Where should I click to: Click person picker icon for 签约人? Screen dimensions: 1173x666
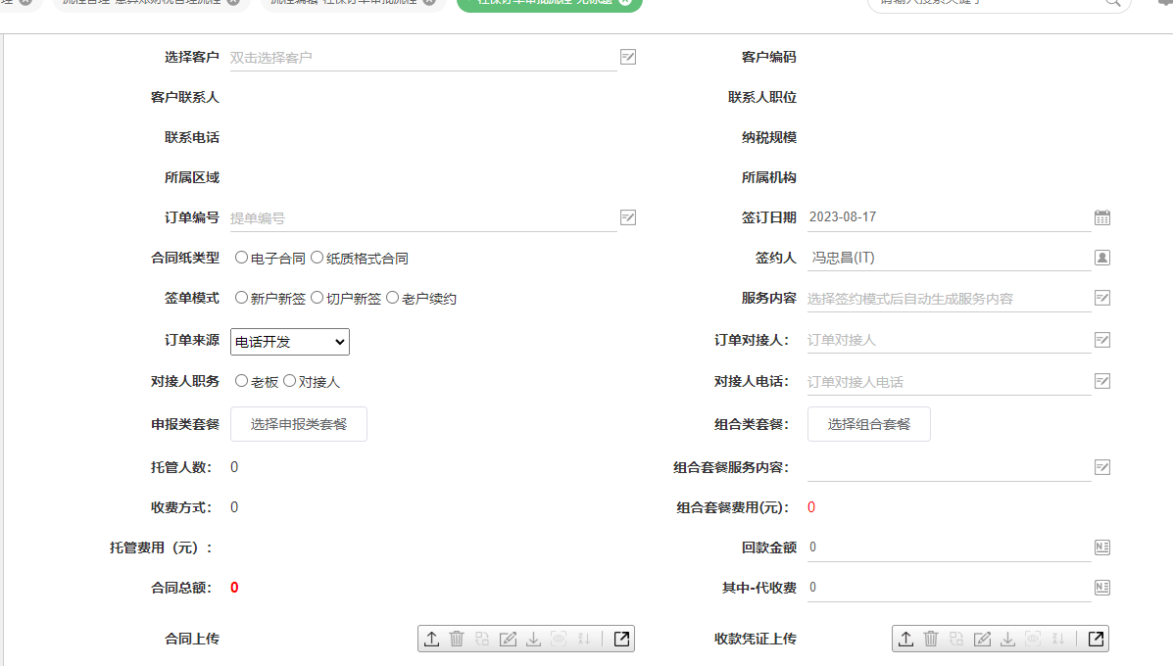[1101, 258]
